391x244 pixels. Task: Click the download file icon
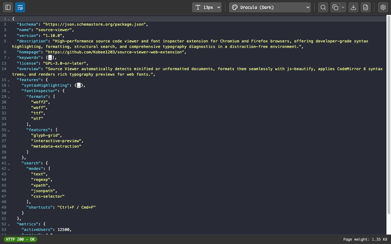[353, 7]
